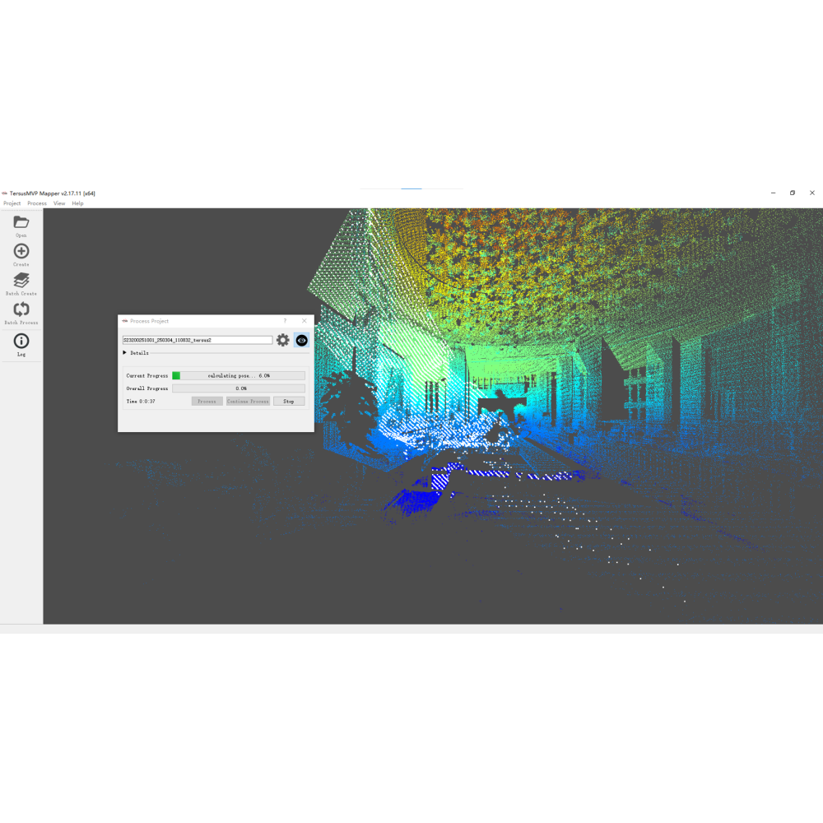This screenshot has height=823, width=823.
Task: Click the Continue Process button
Action: [x=248, y=402]
